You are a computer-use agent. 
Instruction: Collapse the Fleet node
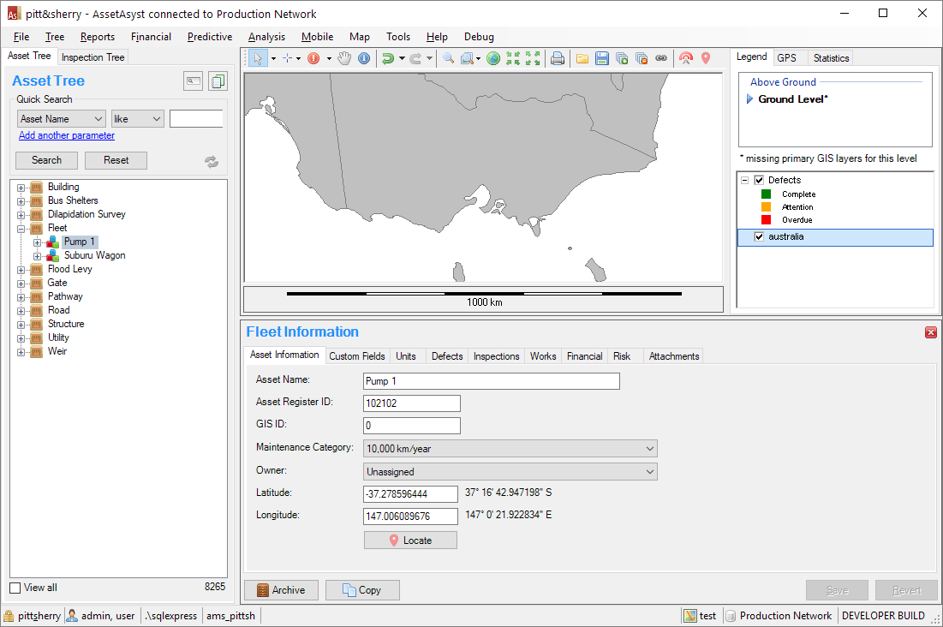[x=20, y=228]
